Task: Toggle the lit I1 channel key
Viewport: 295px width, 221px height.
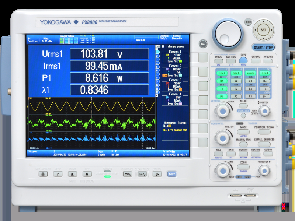Action: 222,89
